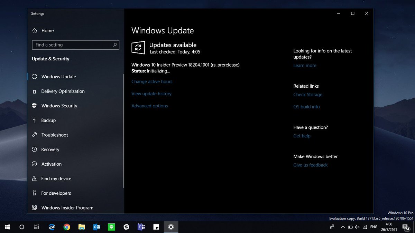Click the Last checked: Today, 4:05 text
Viewport: 415px width, 233px height.
coord(175,52)
